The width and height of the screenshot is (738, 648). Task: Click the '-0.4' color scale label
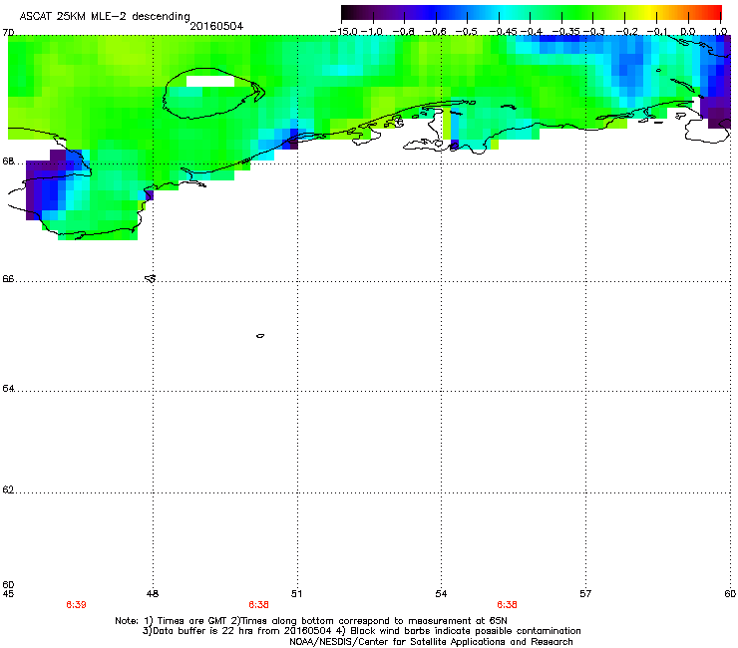click(531, 31)
